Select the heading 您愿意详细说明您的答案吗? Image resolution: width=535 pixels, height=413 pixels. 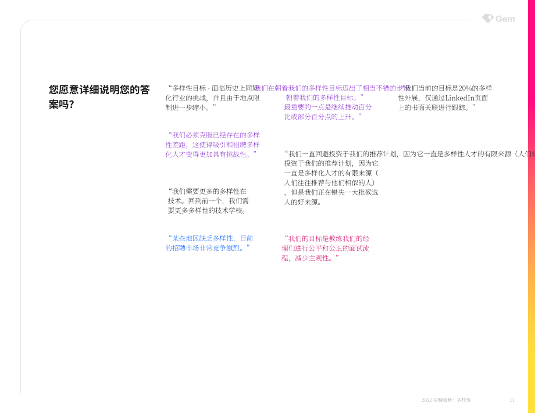pos(99,97)
